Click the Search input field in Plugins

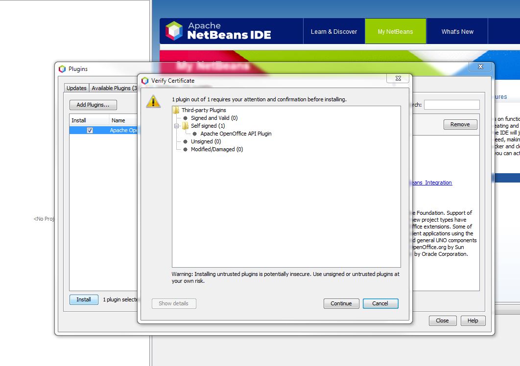point(451,105)
